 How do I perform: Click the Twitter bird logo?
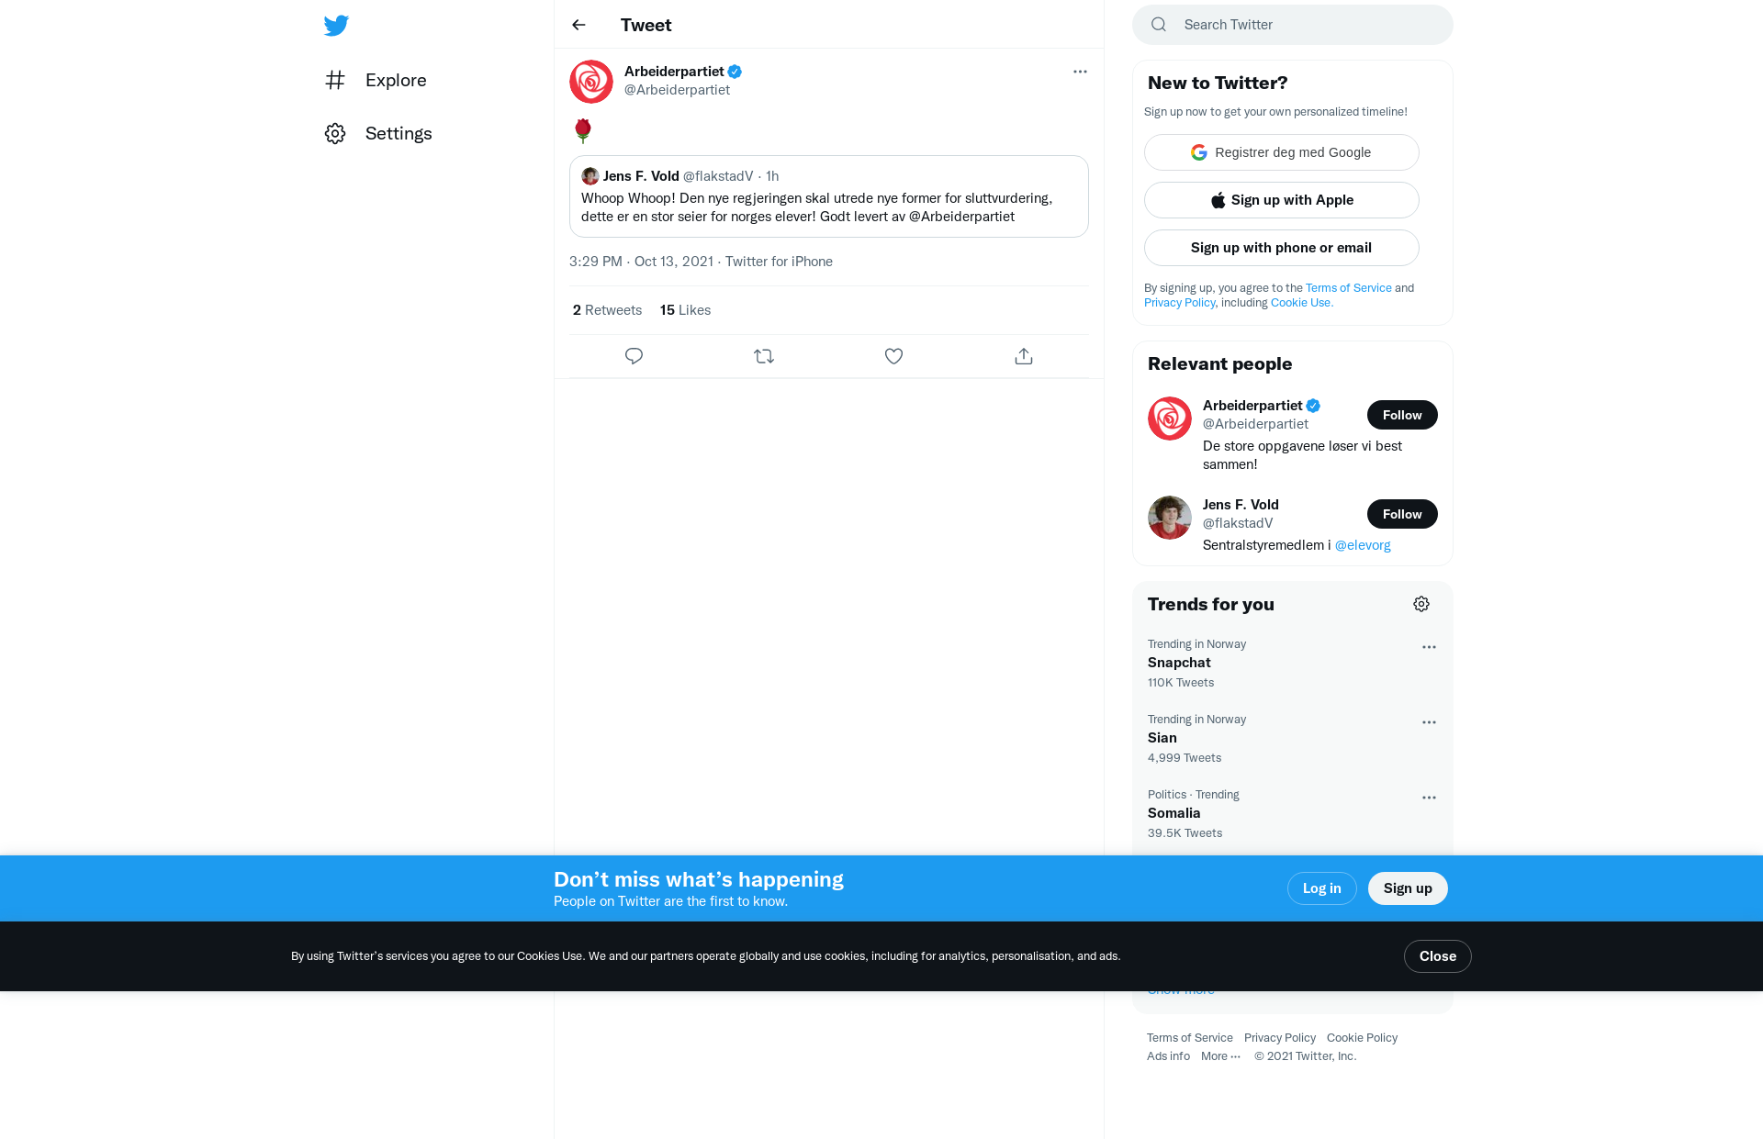[x=336, y=25]
